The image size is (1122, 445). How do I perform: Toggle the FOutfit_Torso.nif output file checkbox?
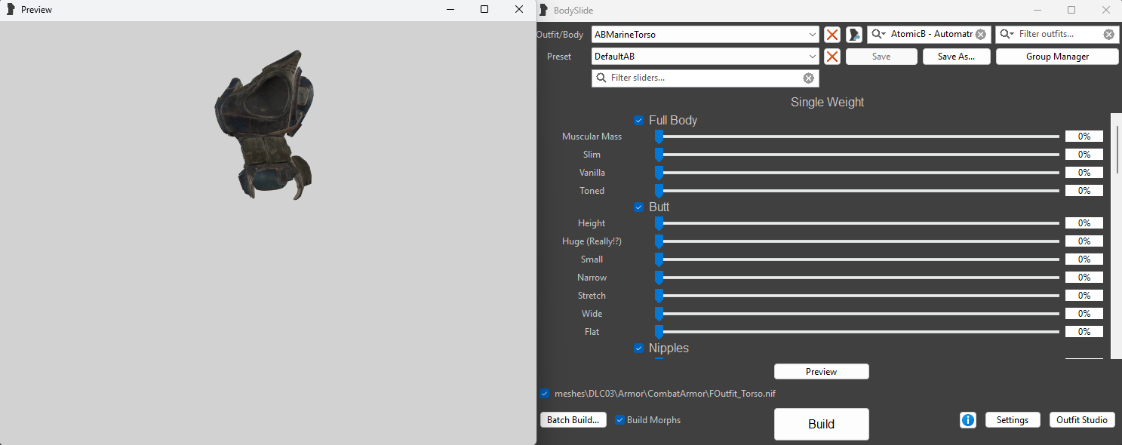tap(545, 394)
